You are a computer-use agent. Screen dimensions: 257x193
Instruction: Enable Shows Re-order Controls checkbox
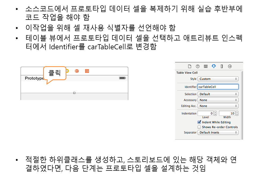199,127
